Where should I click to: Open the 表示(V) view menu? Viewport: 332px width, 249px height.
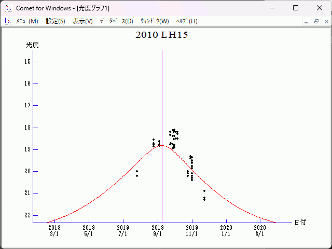pyautogui.click(x=82, y=21)
